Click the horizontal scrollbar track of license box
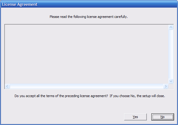Viewport: 178px width, 125px height. (87, 86)
